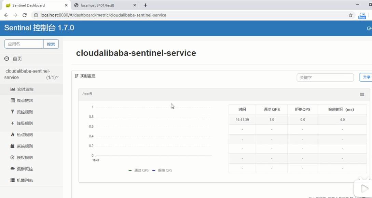The image size is (372, 198).
Task: Click the 时间 column header
Action: pos(242,110)
